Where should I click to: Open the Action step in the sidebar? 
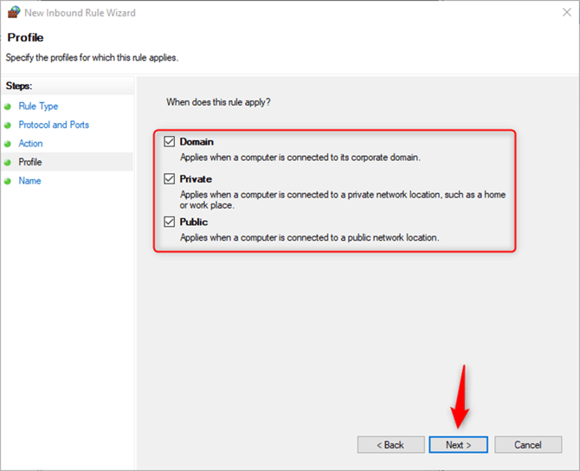coord(30,144)
